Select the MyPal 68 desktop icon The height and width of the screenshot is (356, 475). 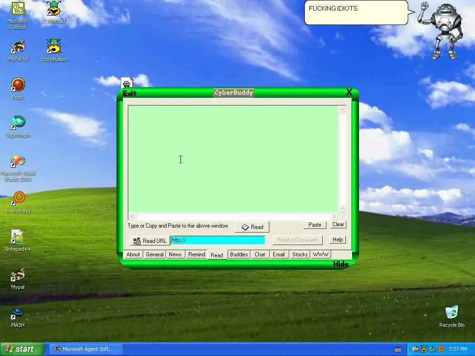(x=18, y=51)
